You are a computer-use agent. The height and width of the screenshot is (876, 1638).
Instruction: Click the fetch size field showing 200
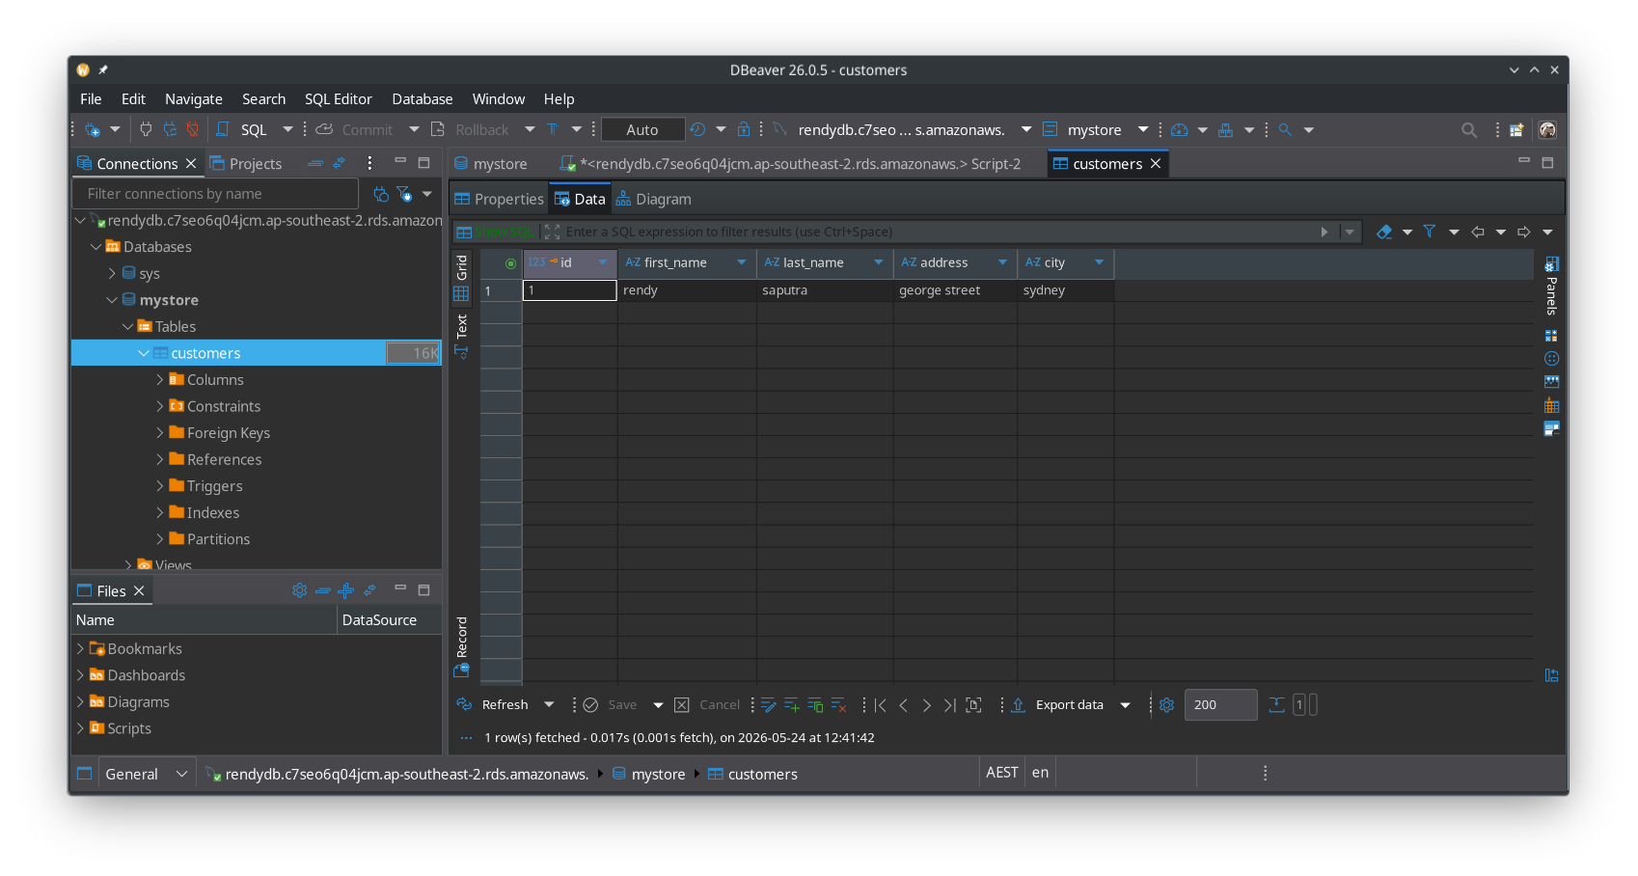1220,705
